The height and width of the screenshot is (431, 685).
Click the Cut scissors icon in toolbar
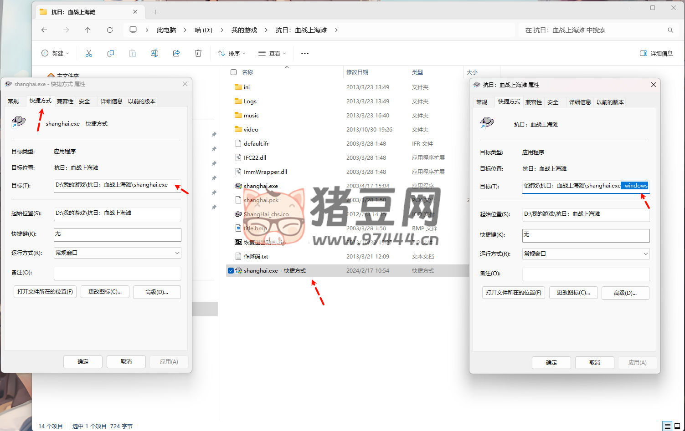click(x=89, y=54)
